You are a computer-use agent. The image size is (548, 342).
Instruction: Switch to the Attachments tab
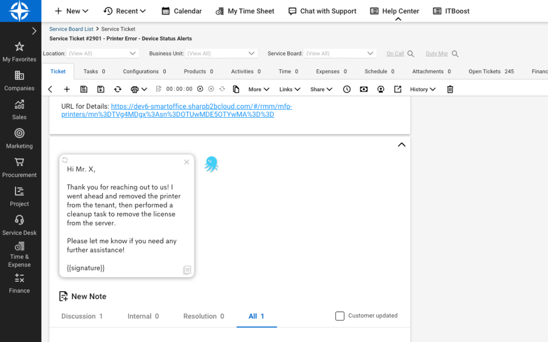tap(432, 71)
